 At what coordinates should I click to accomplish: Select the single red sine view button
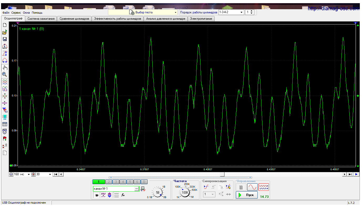click(252, 187)
